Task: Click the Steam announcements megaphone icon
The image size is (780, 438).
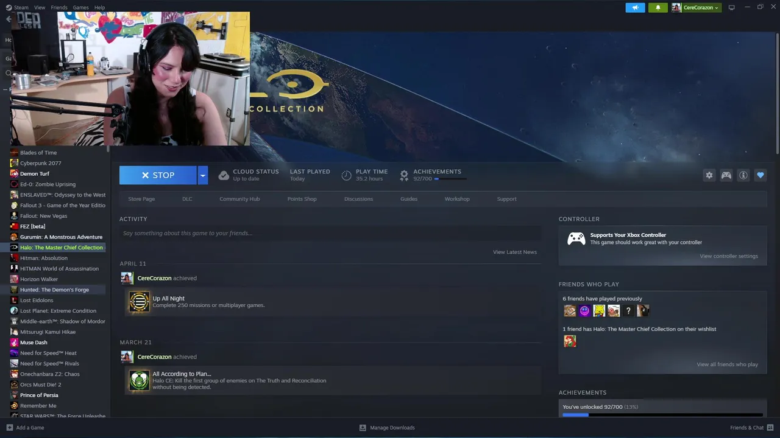Action: coord(635,8)
